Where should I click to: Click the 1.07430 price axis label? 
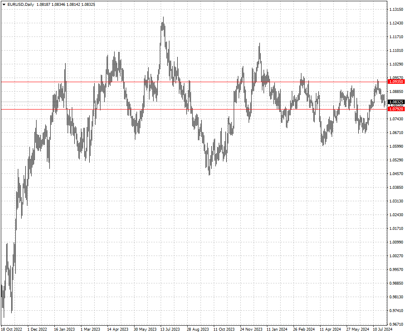point(396,119)
